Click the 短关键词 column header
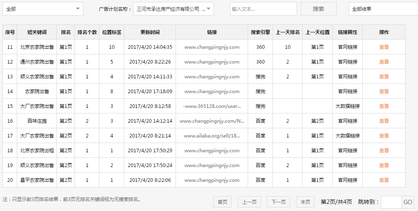 tap(37, 32)
